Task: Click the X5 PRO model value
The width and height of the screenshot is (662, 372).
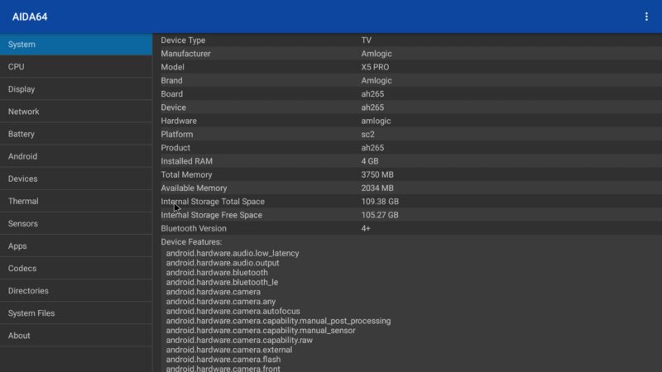Action: pyautogui.click(x=375, y=67)
